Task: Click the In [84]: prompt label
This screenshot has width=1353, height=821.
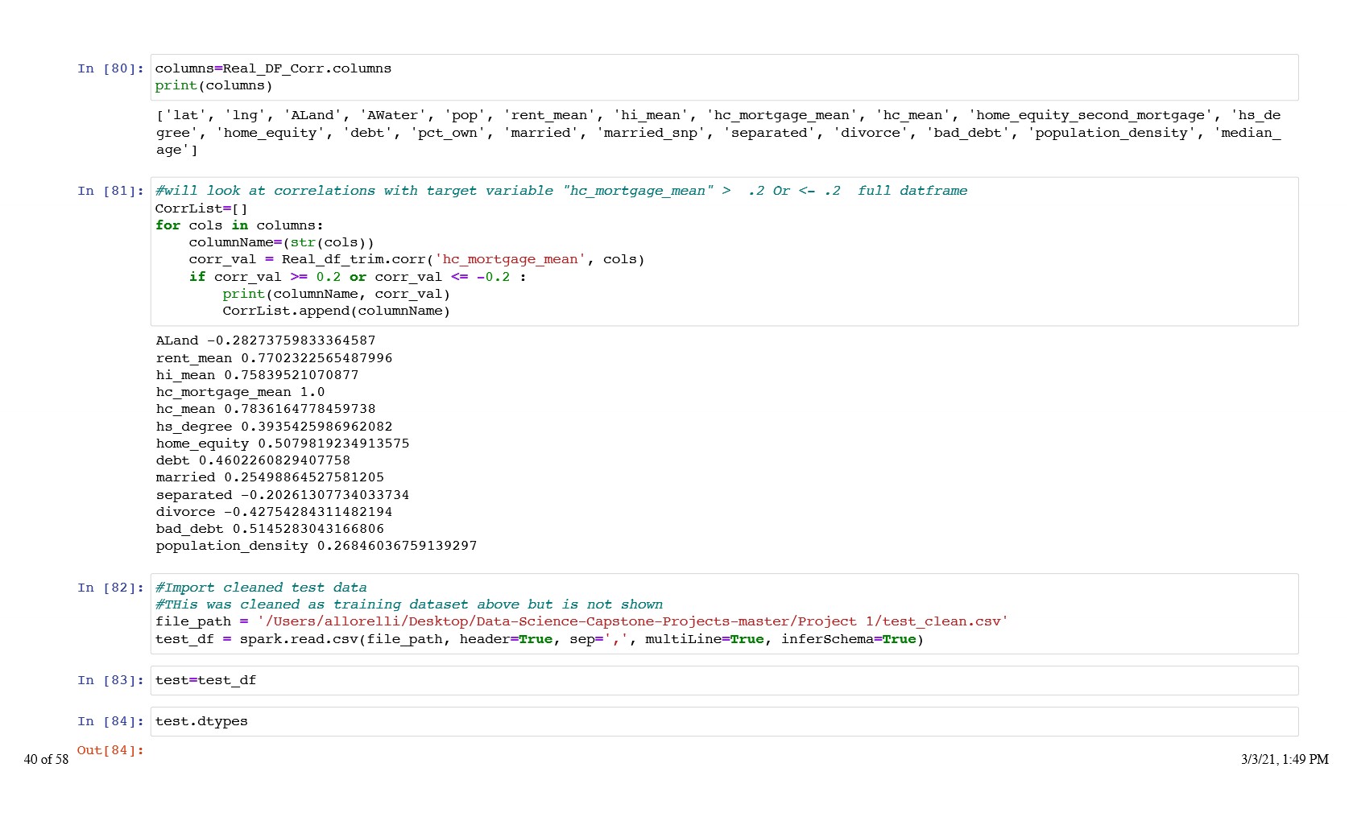Action: click(x=110, y=721)
